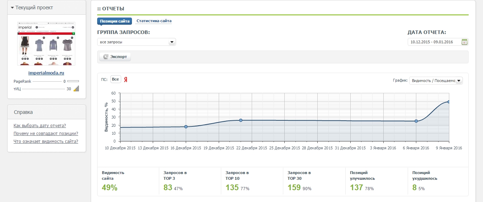Click the Видимость, % axis title
Viewport: 483px width, 202px height.
pos(106,117)
